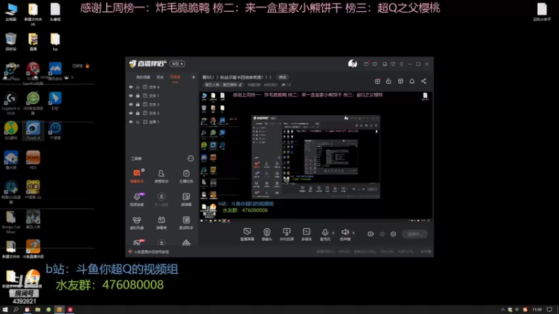This screenshot has width=559, height=314.
Task: Show hidden icons chevron in system tray
Action: pyautogui.click(x=502, y=310)
